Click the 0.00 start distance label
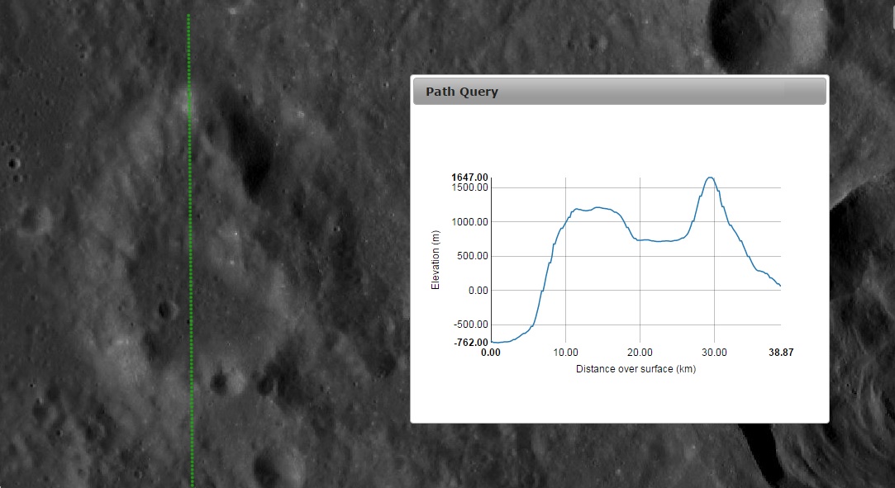The image size is (895, 488). click(x=491, y=352)
